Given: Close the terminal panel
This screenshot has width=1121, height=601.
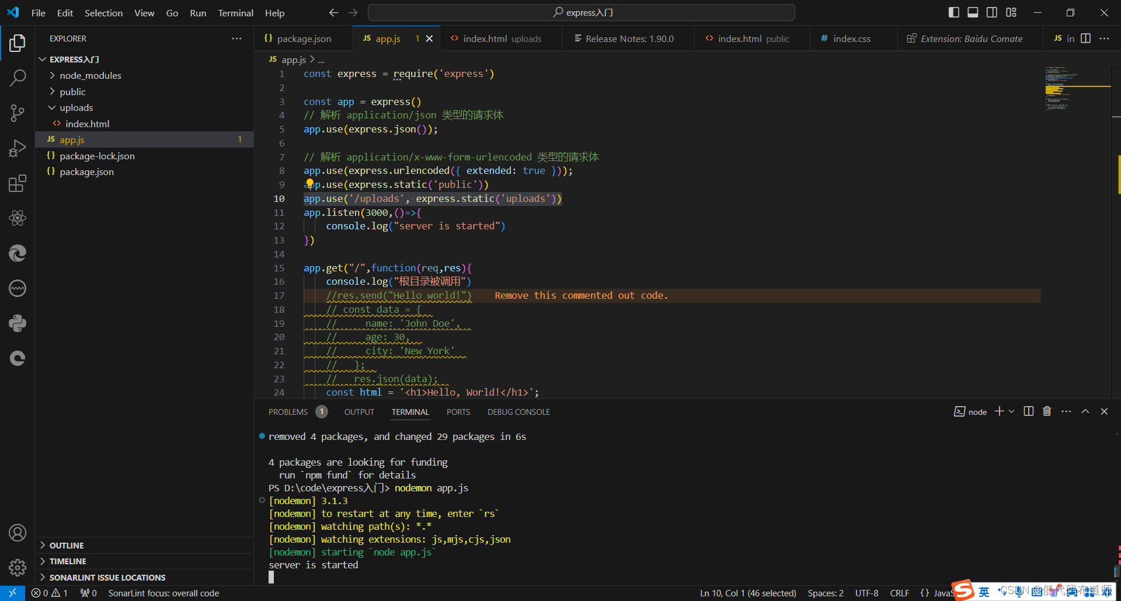Looking at the screenshot, I should coord(1104,411).
